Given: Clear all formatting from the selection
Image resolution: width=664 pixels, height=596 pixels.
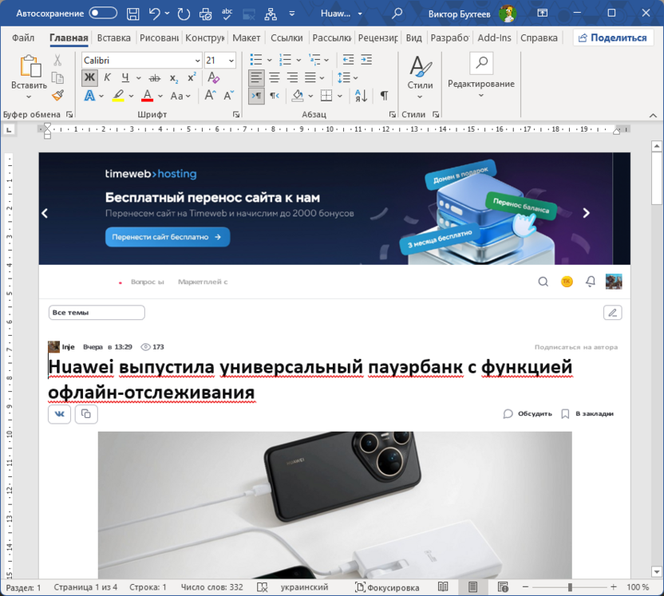Looking at the screenshot, I should (x=213, y=78).
